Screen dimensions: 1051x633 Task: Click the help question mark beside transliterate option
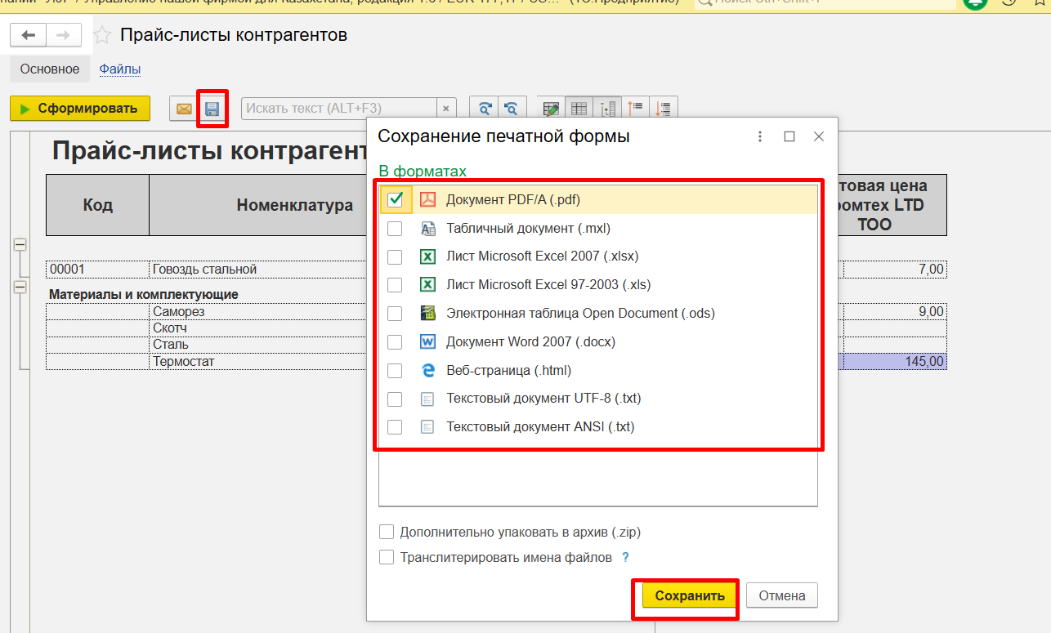coord(625,558)
